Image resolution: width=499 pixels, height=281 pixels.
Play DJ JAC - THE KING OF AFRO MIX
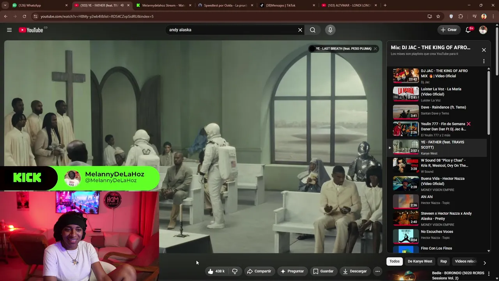point(437,76)
